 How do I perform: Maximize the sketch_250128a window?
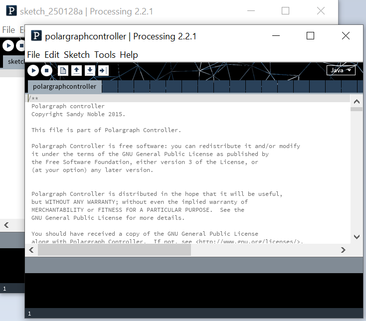tap(285, 11)
